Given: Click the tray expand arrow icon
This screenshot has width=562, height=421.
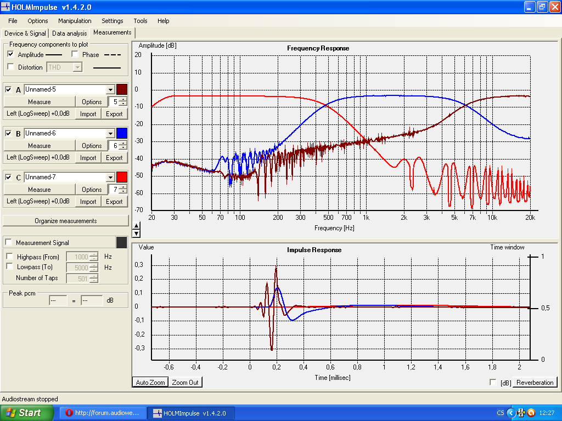Looking at the screenshot, I should pos(511,413).
